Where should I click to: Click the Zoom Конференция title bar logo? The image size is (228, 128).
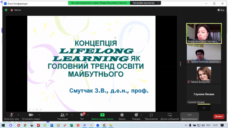5,3
